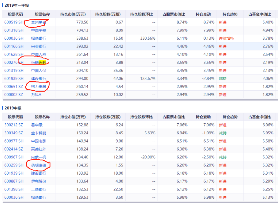Open 易华录 stock link
Viewport: 278px width, 203px height.
pyautogui.click(x=37, y=125)
